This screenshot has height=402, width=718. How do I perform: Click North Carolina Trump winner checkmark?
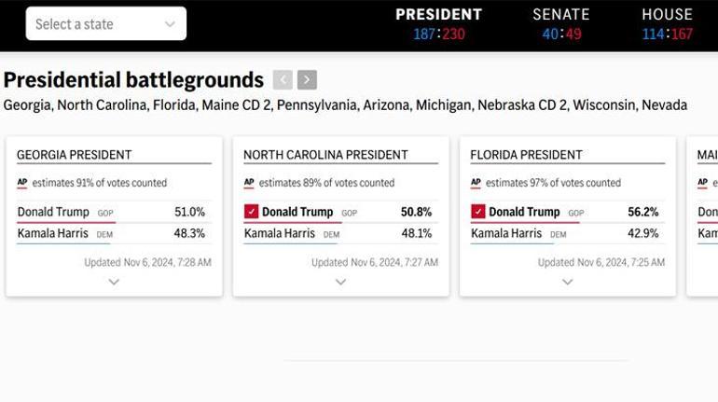251,212
